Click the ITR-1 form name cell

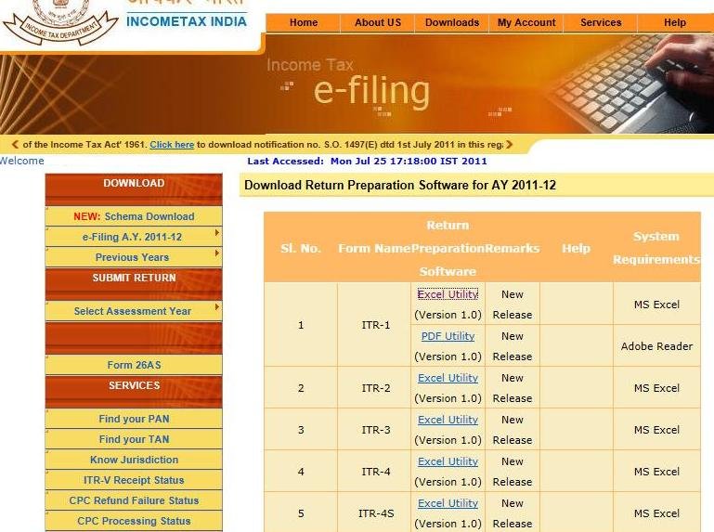pos(376,325)
